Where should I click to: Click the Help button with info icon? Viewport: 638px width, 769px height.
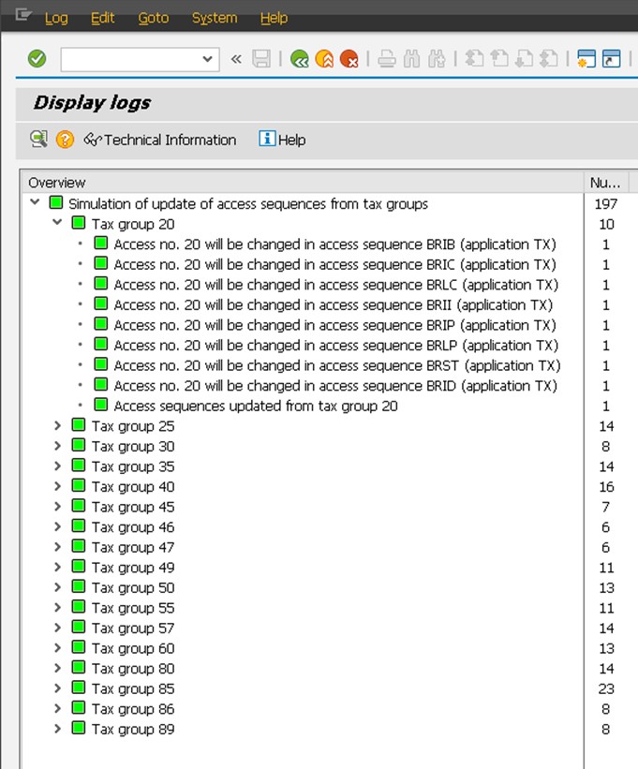pyautogui.click(x=282, y=140)
